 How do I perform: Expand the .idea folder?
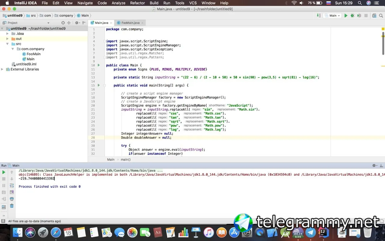click(8, 34)
